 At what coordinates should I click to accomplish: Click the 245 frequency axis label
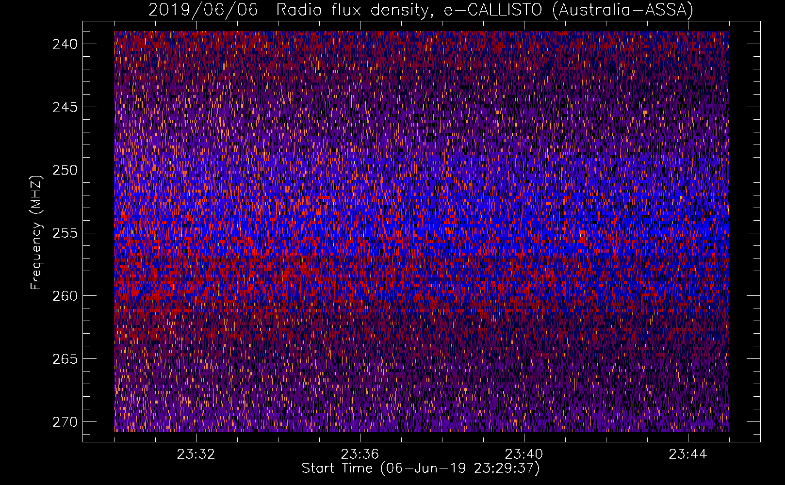click(x=65, y=107)
